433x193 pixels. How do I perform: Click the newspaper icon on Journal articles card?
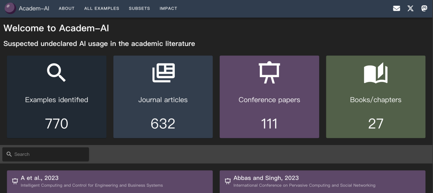pos(164,73)
